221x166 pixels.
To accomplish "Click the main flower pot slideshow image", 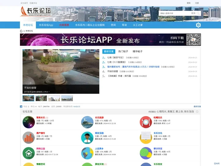I will (x=61, y=71).
